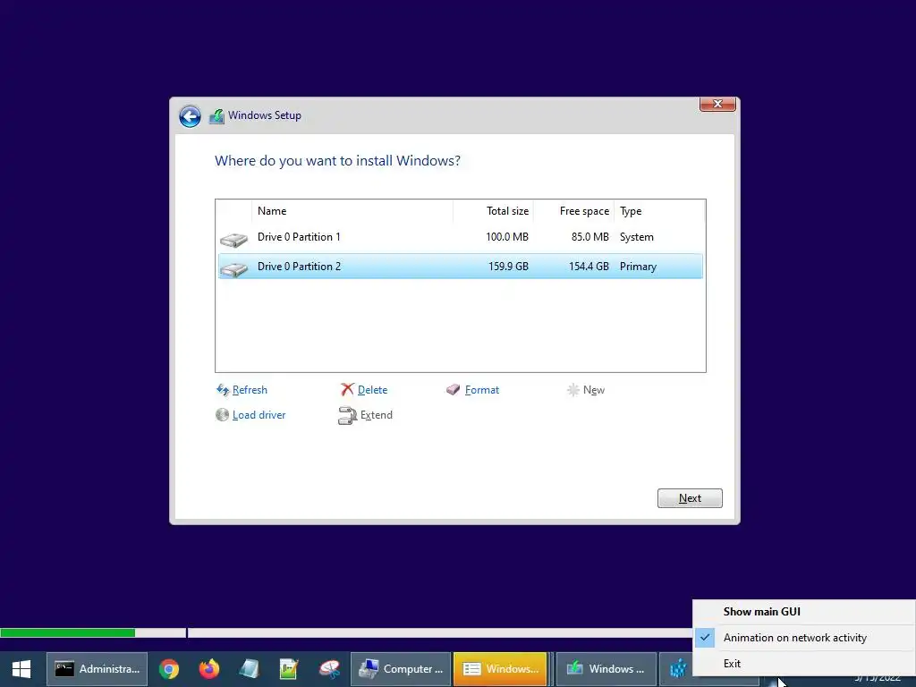Open the Windows Start menu

point(21,669)
